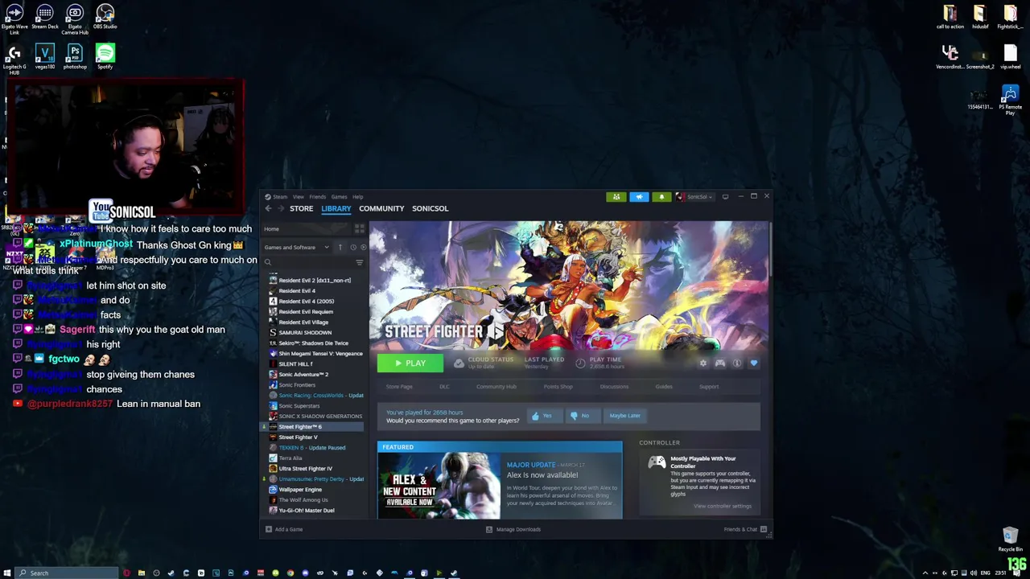The image size is (1030, 579).
Task: Open the SonicSol account dropdown
Action: 694,196
